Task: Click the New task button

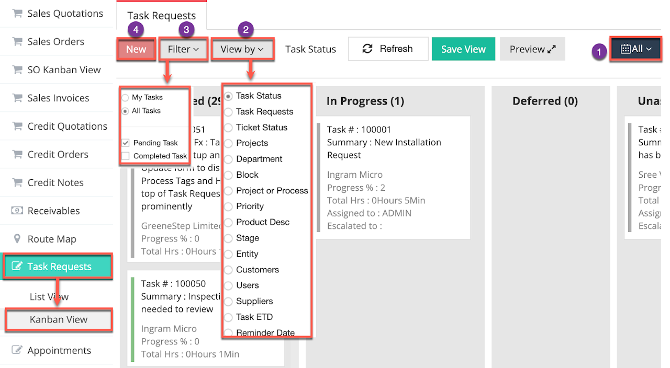Action: [x=136, y=49]
